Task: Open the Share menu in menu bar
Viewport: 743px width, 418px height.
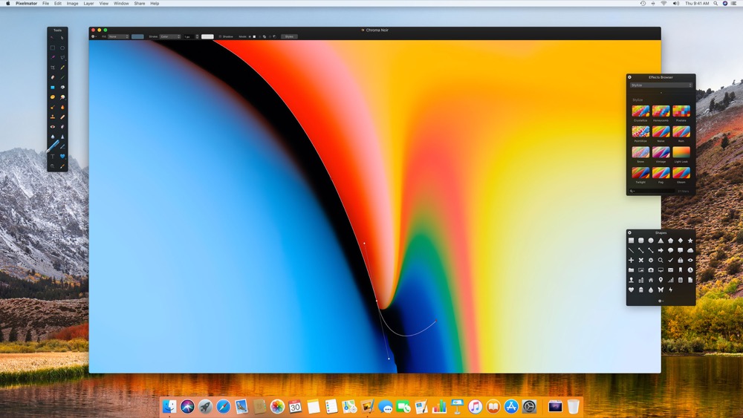Action: coord(140,4)
